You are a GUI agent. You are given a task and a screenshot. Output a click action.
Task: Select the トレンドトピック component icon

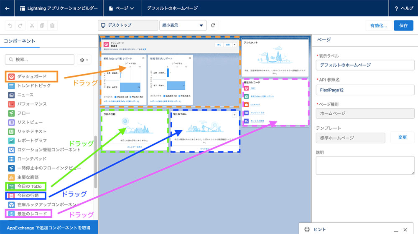pos(11,86)
